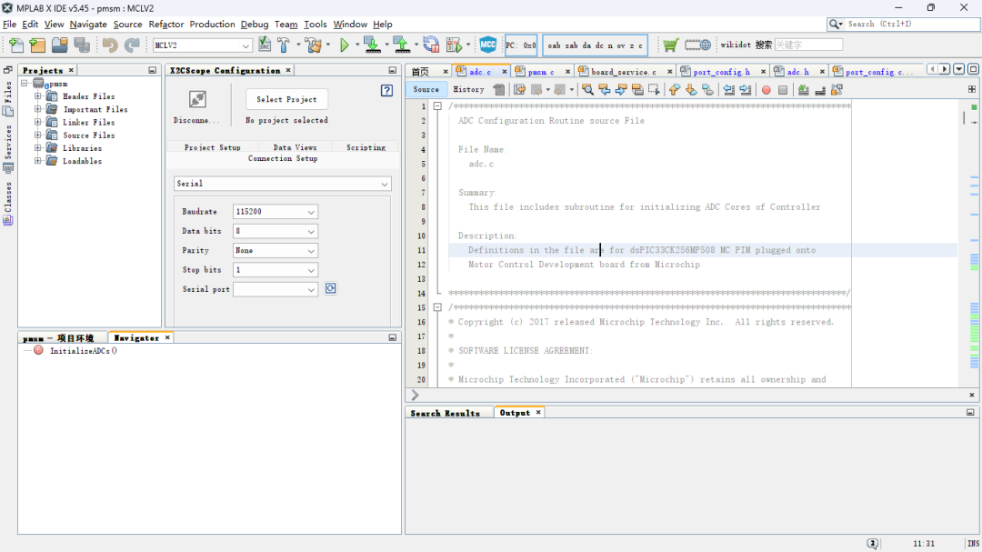This screenshot has width=982, height=552.
Task: Click the Select Project button
Action: point(286,99)
